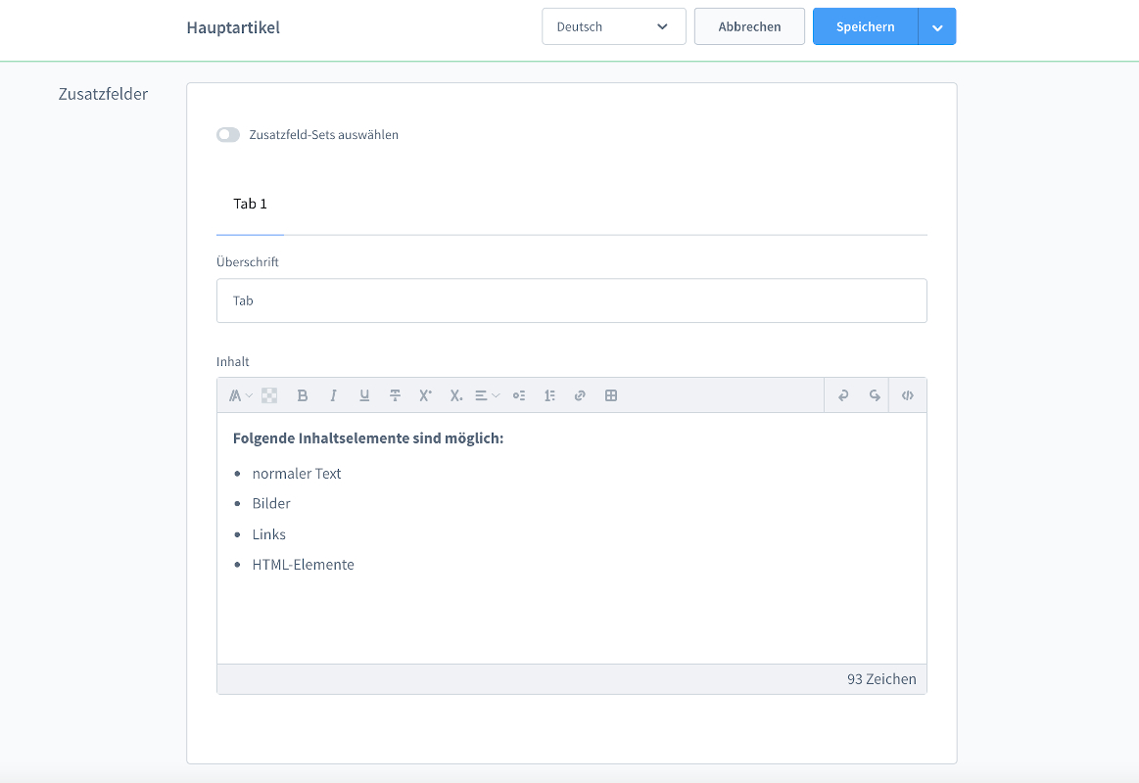Click the superscript icon
The height and width of the screenshot is (783, 1139).
(425, 395)
